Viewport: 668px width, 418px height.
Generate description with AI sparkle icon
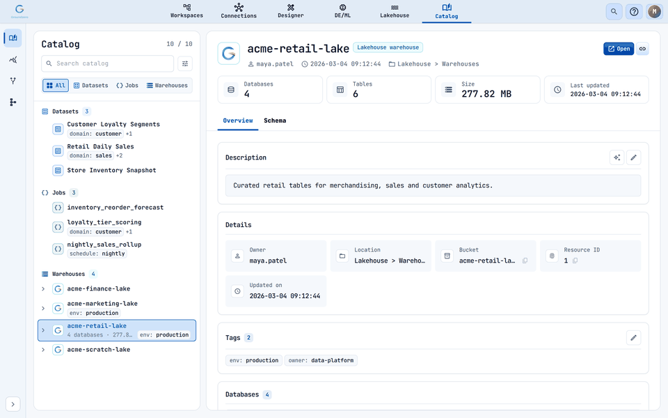click(x=617, y=157)
